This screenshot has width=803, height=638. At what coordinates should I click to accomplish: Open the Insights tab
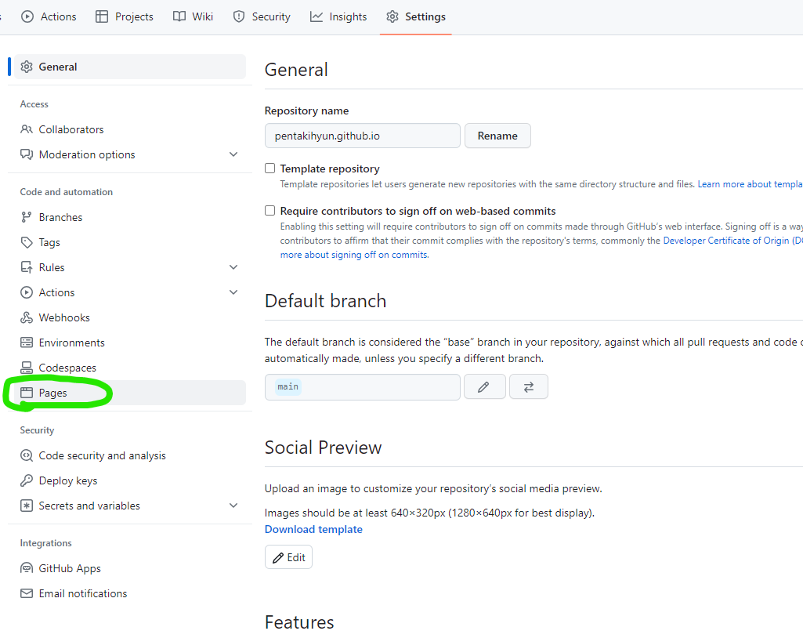pyautogui.click(x=338, y=17)
